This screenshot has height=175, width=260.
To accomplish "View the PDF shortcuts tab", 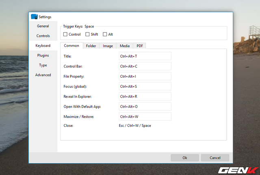I will 139,46.
